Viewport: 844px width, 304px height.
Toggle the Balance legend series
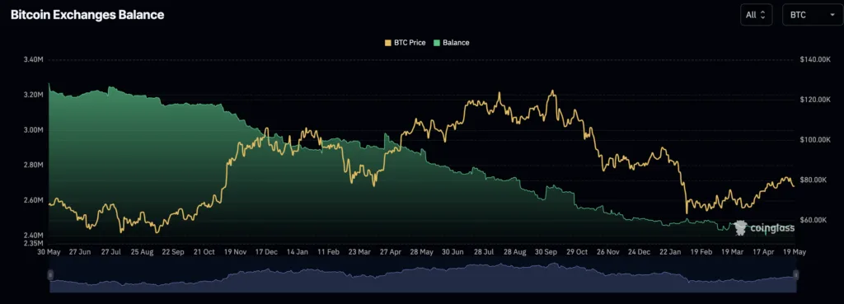[451, 43]
